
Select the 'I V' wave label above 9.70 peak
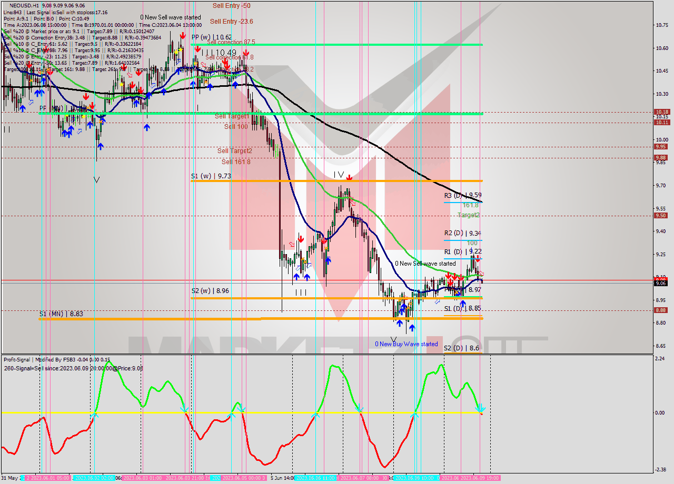pos(339,175)
